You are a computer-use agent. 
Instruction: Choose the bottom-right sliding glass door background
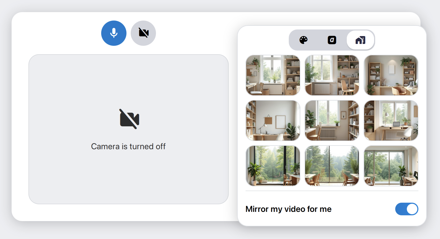point(391,166)
